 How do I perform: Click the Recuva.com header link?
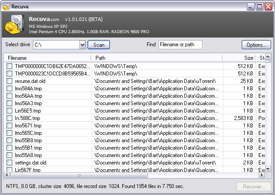(x=44, y=19)
